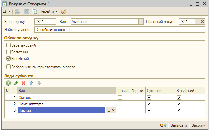Open the Дії actions menu
The height and width of the screenshot is (130, 209).
pyautogui.click(x=7, y=11)
